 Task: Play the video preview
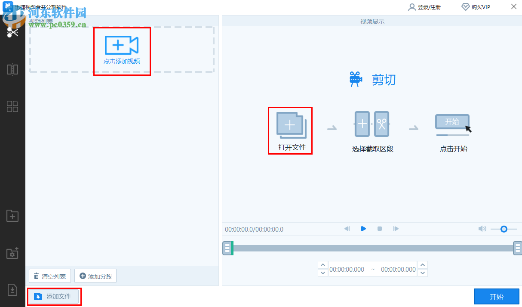pos(363,229)
